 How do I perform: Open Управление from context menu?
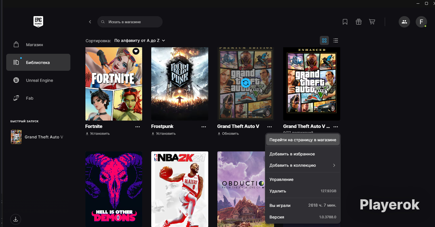point(303,179)
